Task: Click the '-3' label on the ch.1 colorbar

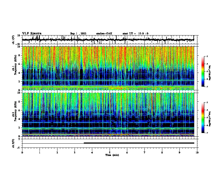Action: [x=207, y=56]
